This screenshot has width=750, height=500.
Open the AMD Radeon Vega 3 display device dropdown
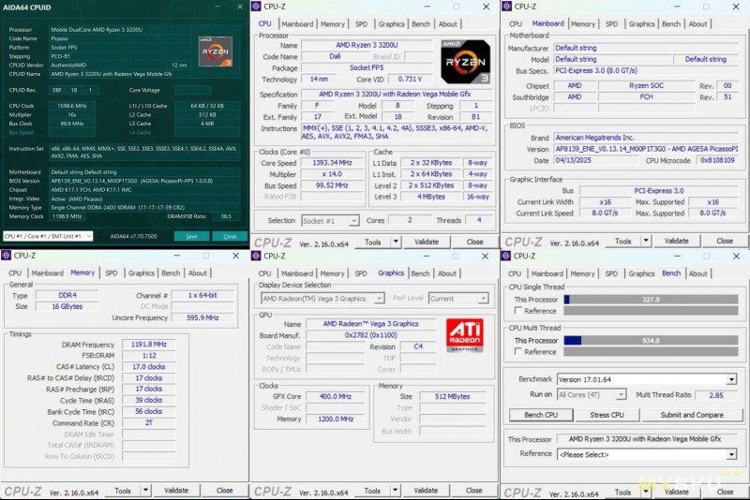(x=322, y=299)
